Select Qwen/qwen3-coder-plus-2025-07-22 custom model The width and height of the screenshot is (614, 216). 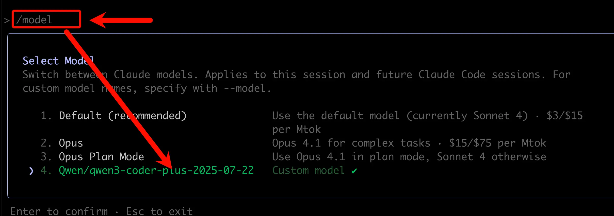pos(156,171)
